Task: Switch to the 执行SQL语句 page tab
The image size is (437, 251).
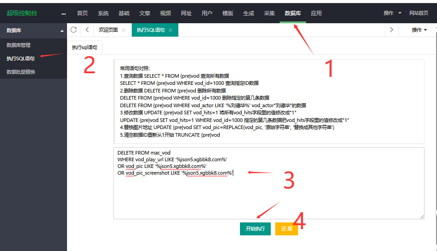Action: pyautogui.click(x=151, y=30)
